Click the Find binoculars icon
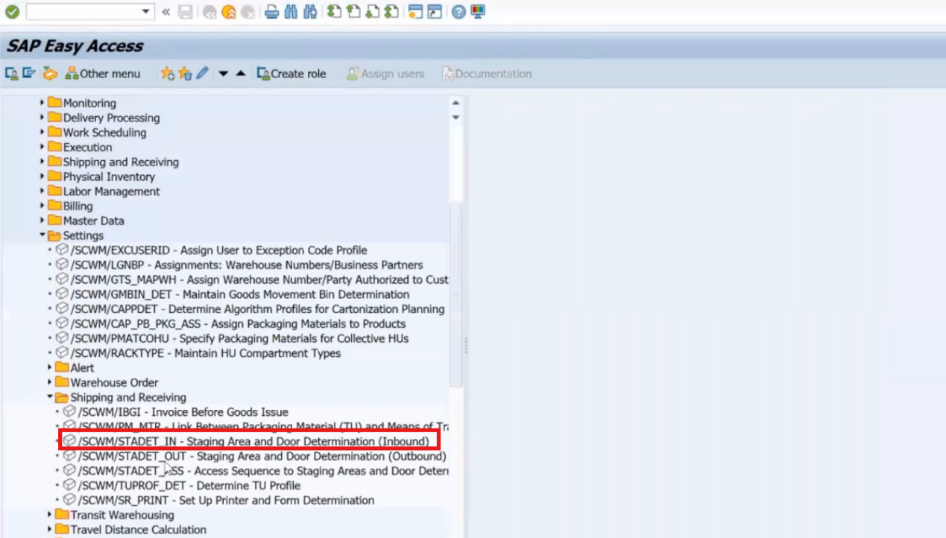Viewport: 946px width, 538px height. pos(291,12)
